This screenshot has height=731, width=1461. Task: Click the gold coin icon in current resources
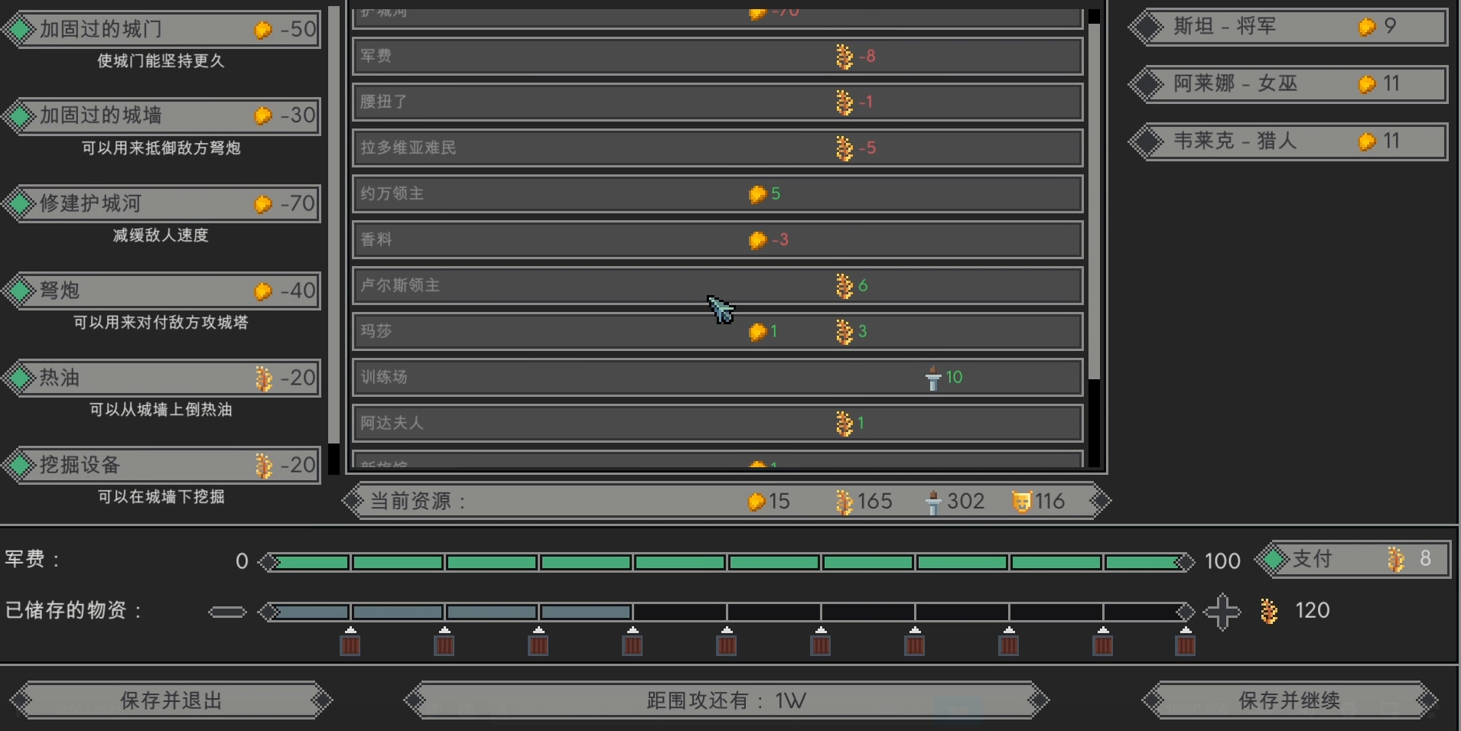[x=757, y=502]
